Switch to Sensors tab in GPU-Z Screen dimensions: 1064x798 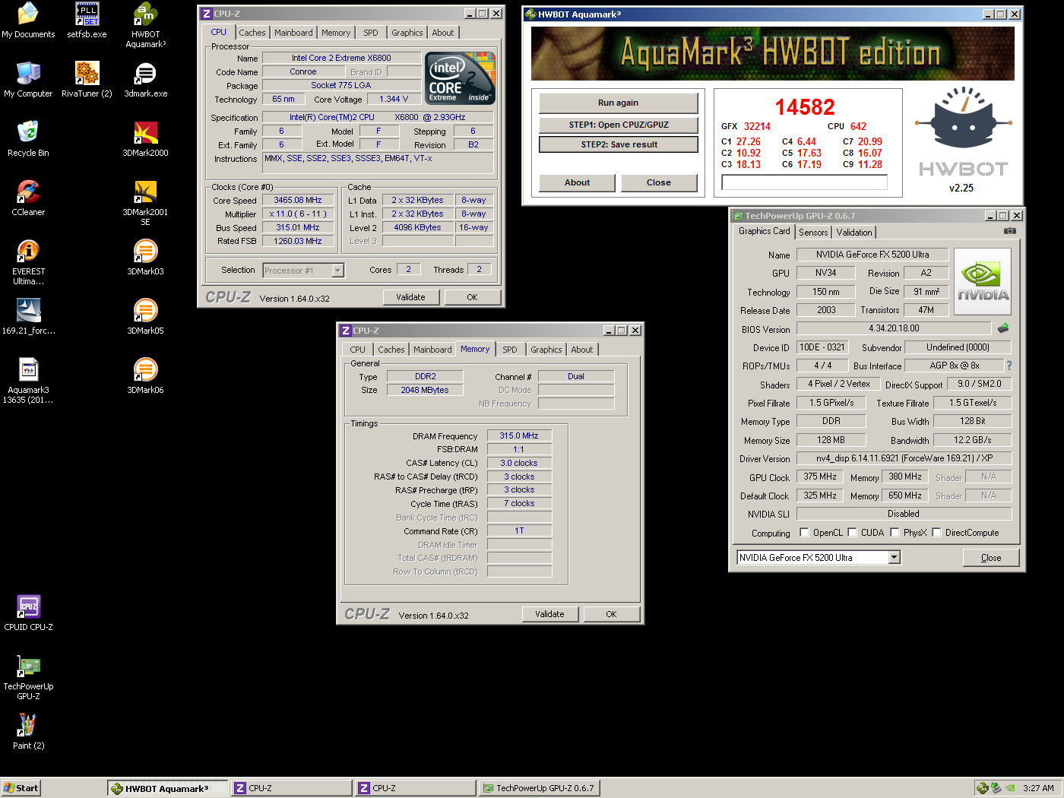pyautogui.click(x=813, y=233)
